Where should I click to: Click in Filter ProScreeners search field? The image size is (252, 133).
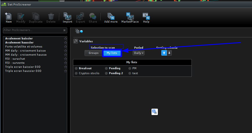[33, 30]
